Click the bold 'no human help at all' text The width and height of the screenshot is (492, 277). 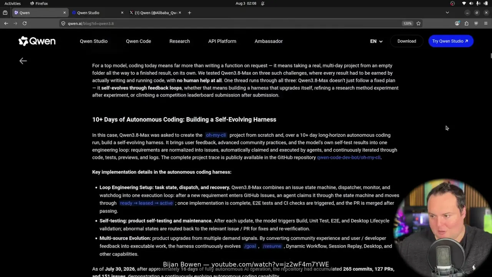[199, 80]
